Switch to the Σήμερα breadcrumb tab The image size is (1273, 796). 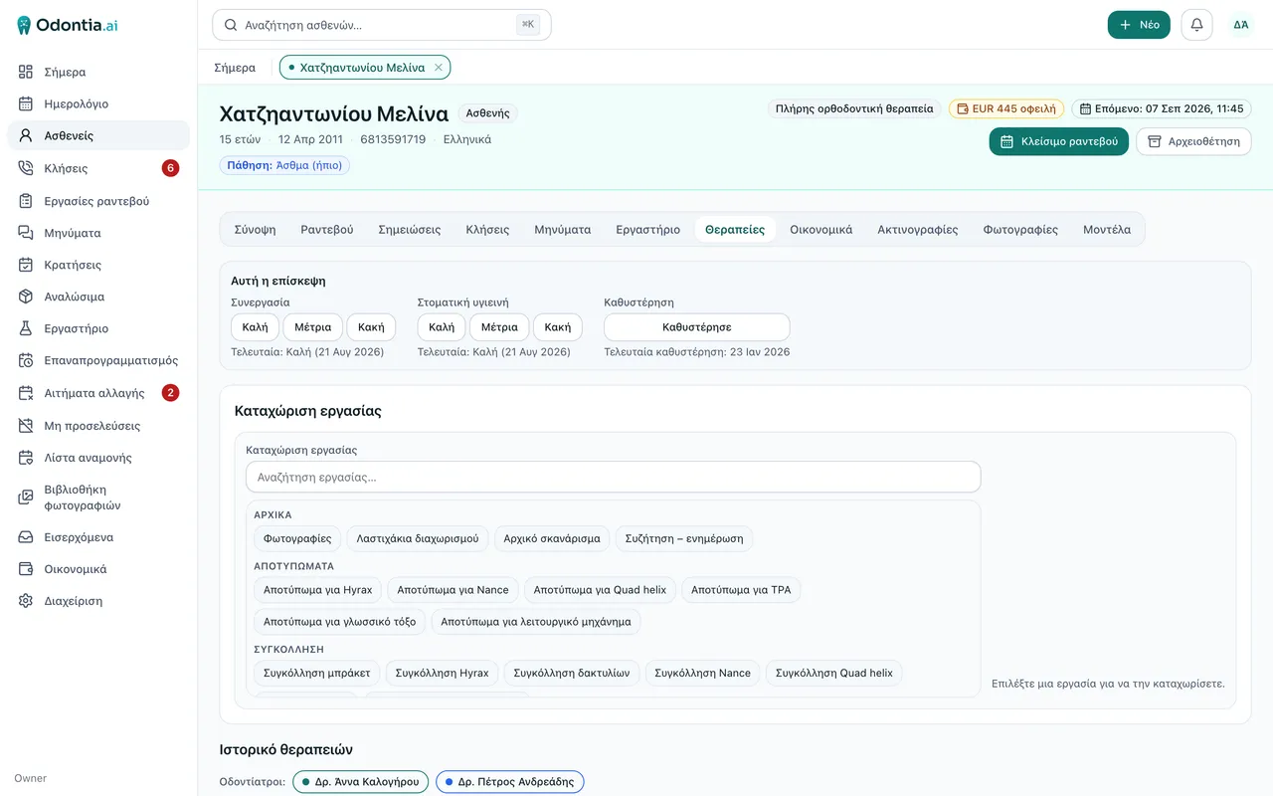click(235, 68)
